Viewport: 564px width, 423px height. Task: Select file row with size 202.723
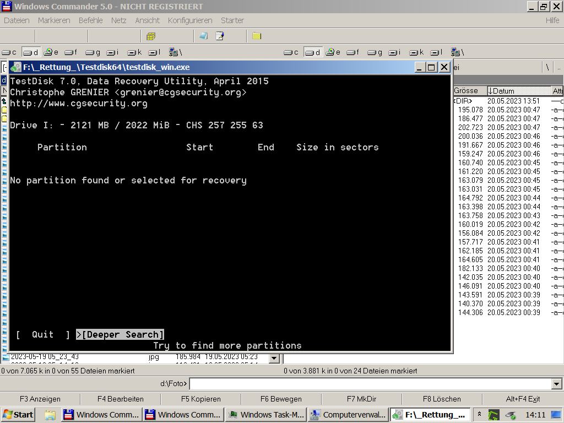point(508,127)
